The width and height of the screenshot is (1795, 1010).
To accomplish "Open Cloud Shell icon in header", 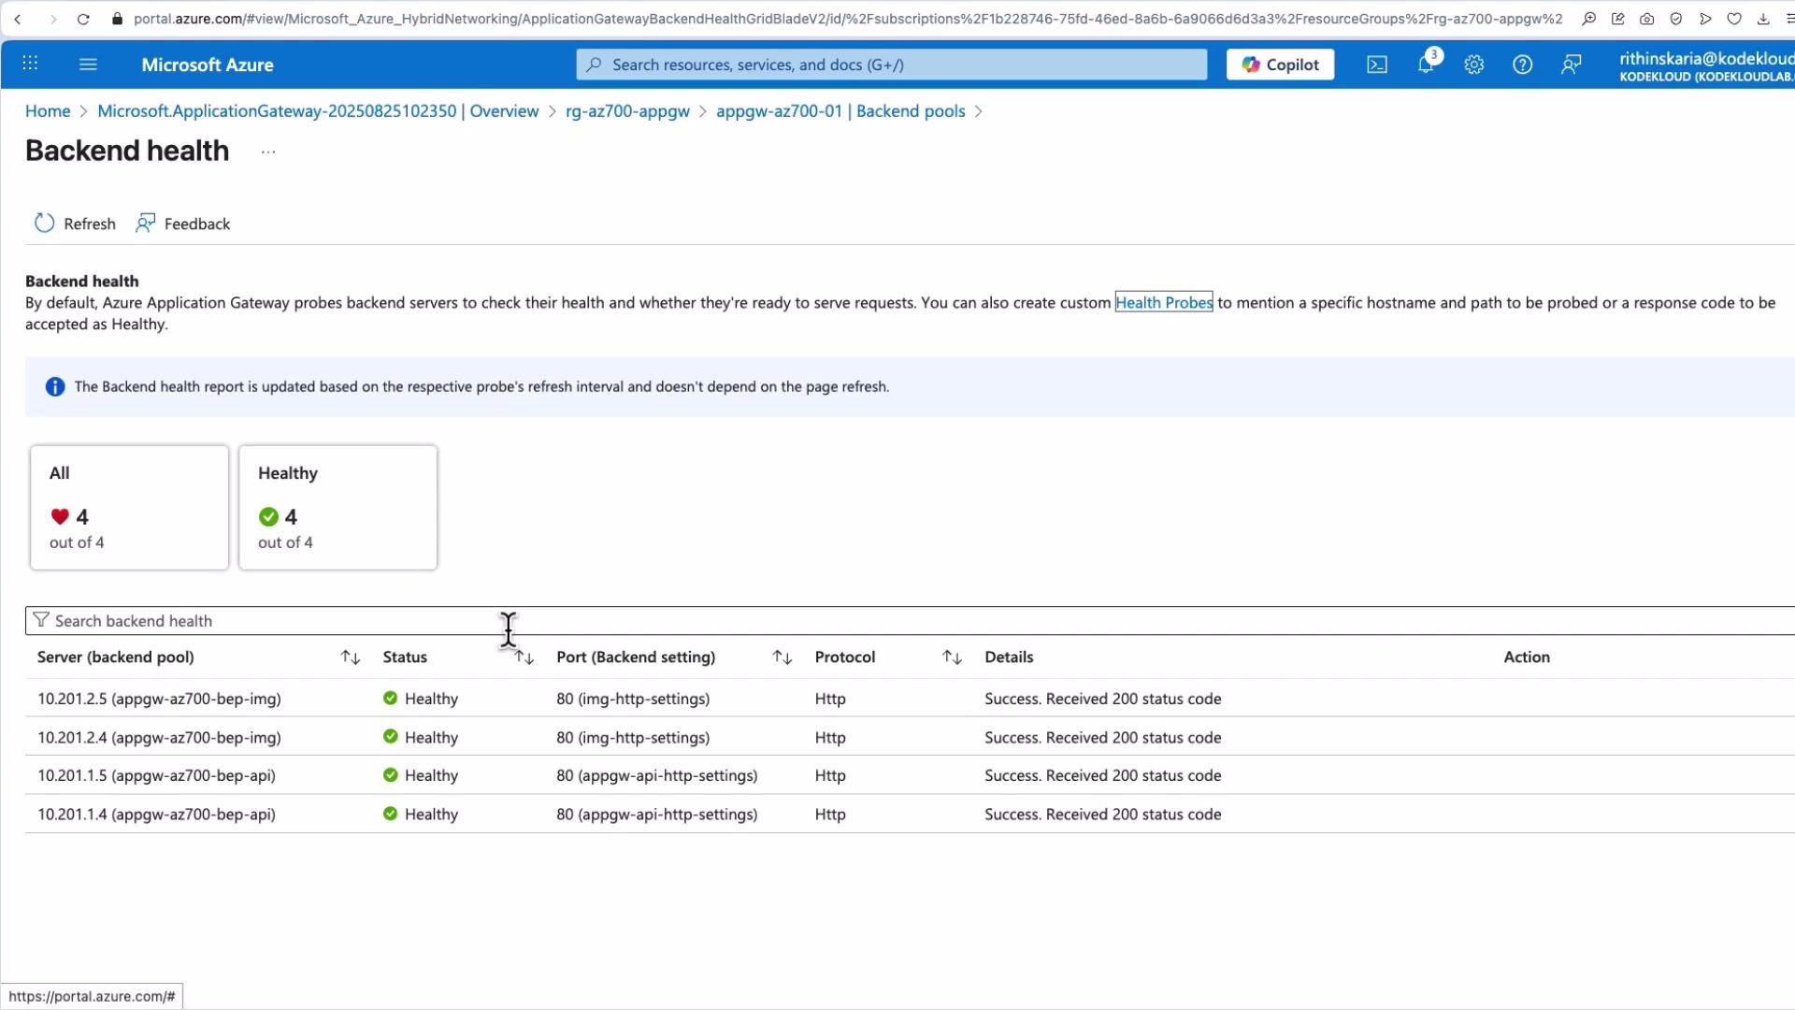I will pos(1377,65).
